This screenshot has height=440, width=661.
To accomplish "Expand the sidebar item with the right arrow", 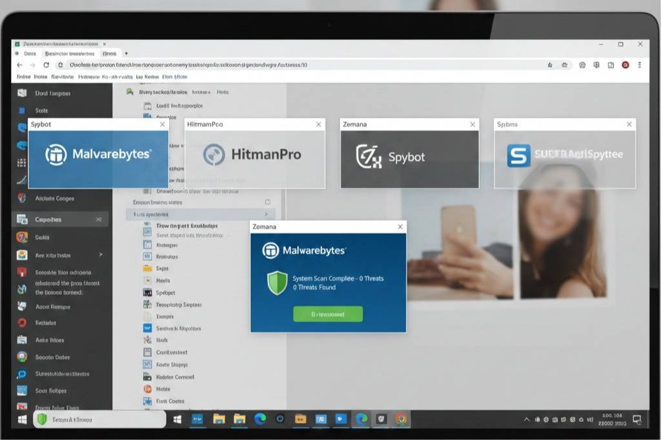I will pos(101,255).
